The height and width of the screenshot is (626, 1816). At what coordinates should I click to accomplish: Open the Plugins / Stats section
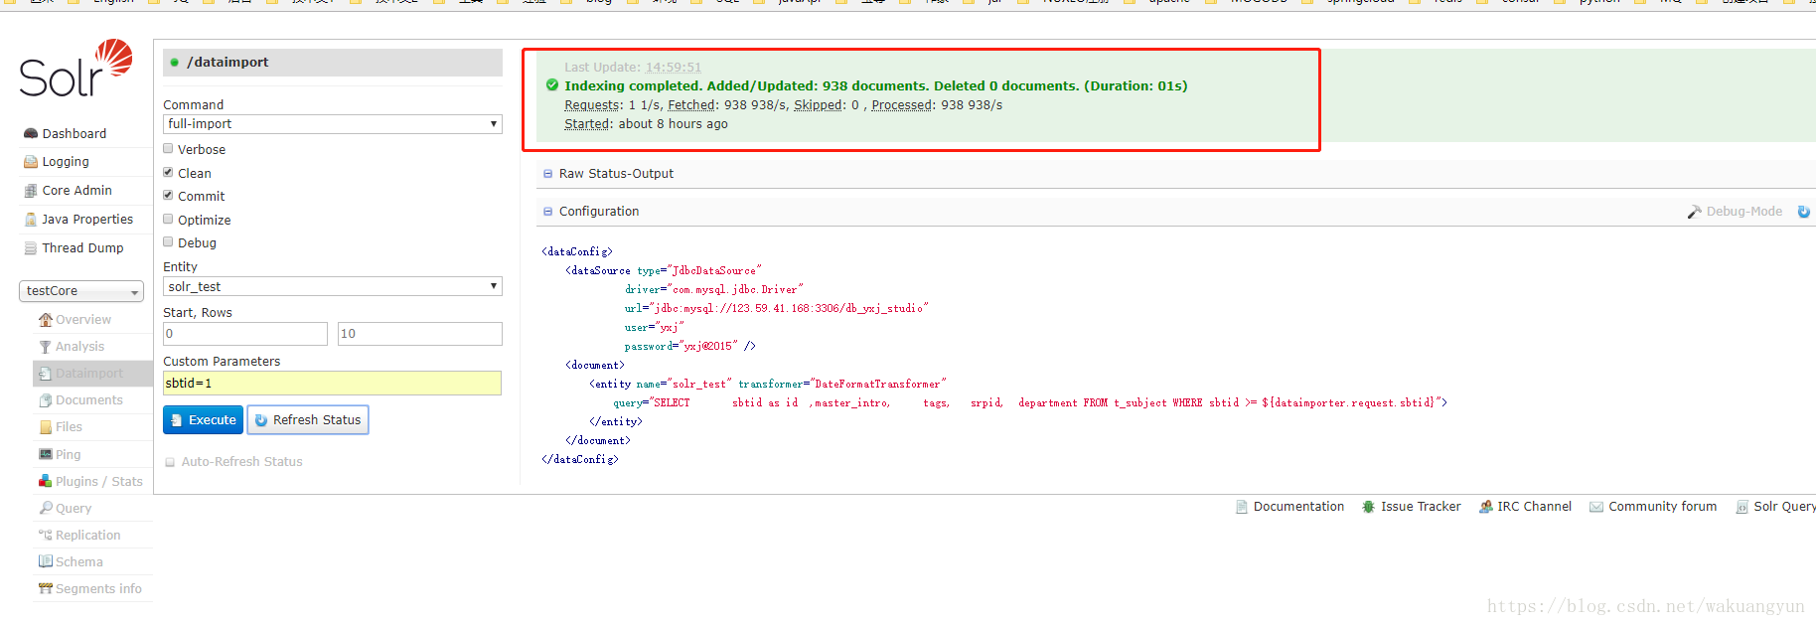pyautogui.click(x=99, y=482)
